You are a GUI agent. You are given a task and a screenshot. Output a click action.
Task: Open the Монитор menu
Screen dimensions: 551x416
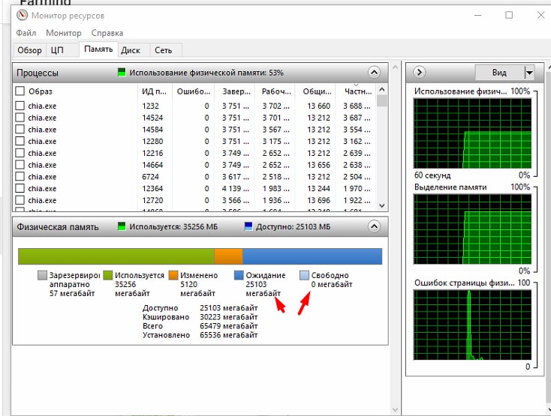pos(64,33)
